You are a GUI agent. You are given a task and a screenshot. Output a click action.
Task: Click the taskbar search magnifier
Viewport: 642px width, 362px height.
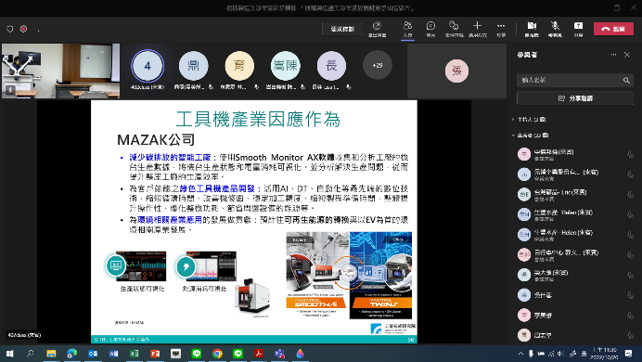coord(31,354)
